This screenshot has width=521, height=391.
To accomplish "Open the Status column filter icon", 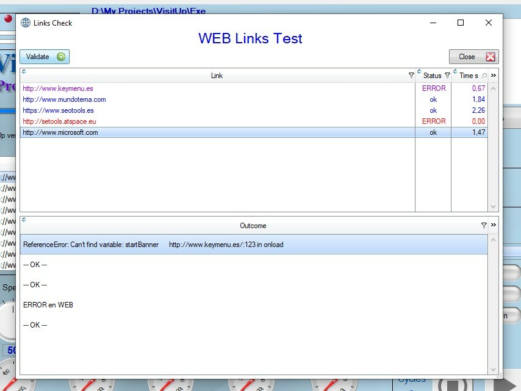I will click(447, 75).
